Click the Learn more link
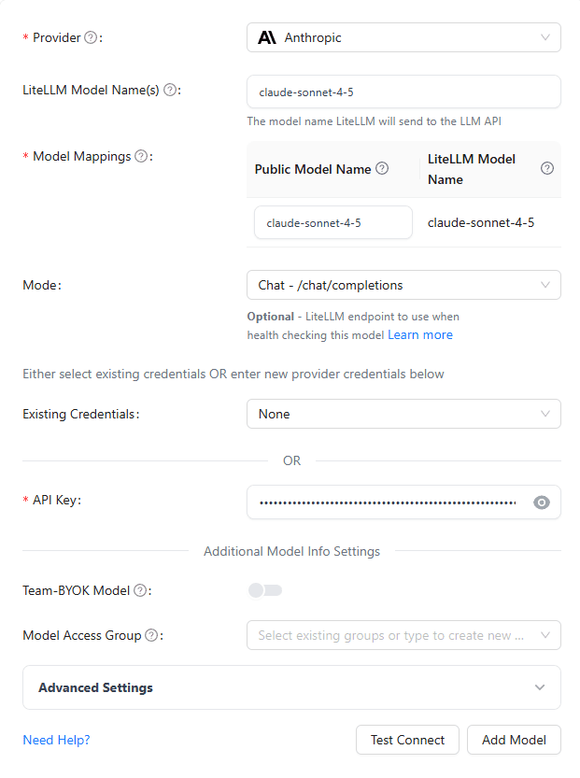Screen dimensions: 580x778 tap(419, 333)
